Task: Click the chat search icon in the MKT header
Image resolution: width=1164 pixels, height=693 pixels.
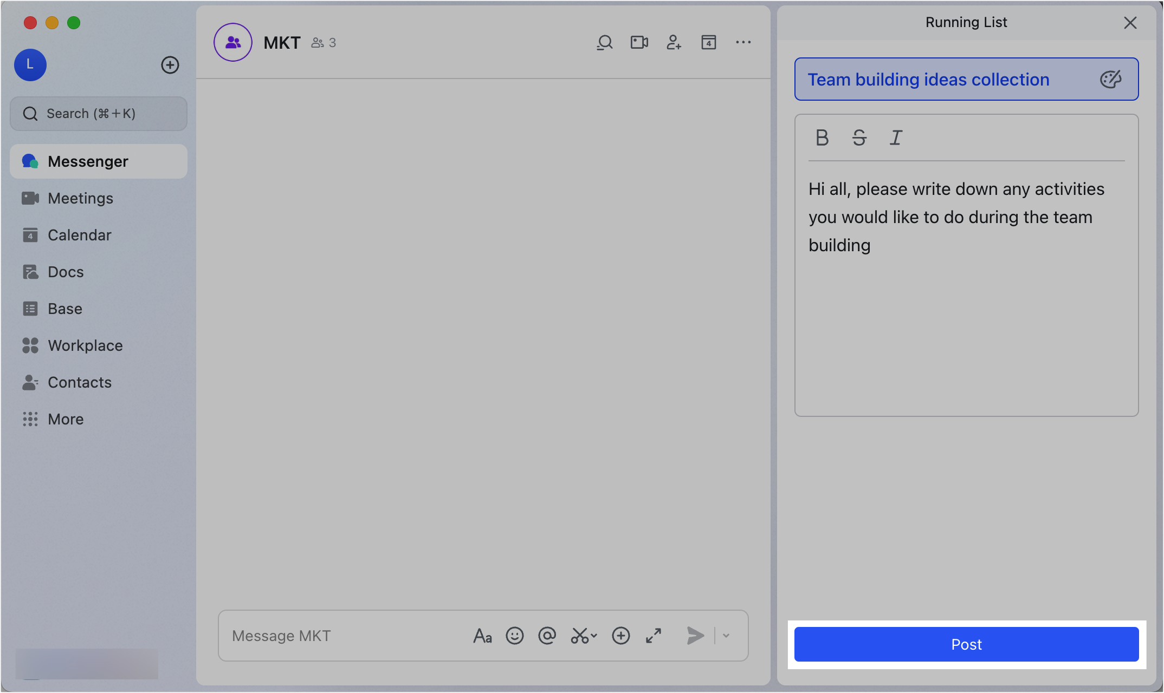Action: 604,42
